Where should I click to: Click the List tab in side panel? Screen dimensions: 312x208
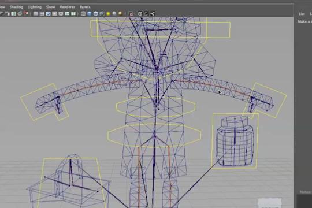coord(302,14)
